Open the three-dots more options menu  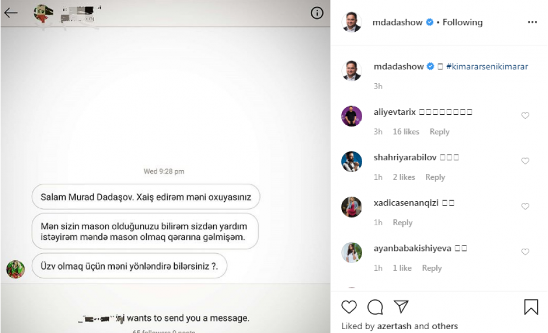coord(532,22)
